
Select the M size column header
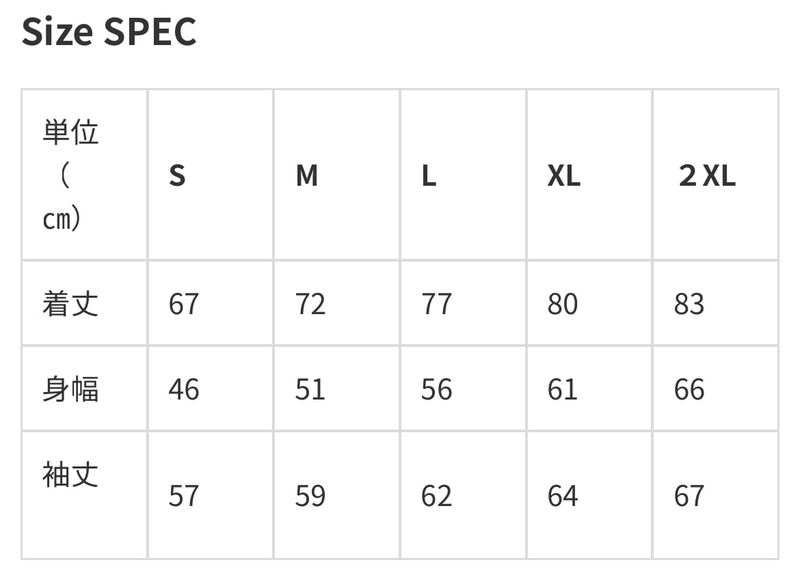coord(307,176)
